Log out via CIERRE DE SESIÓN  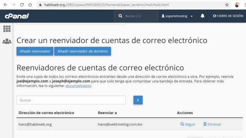pos(228,16)
